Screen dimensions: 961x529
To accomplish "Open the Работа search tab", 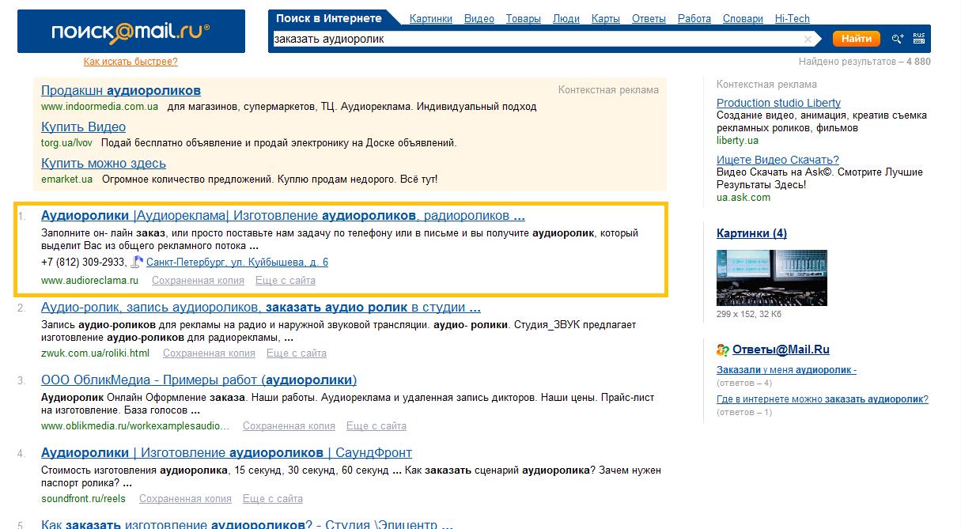I will pos(694,19).
